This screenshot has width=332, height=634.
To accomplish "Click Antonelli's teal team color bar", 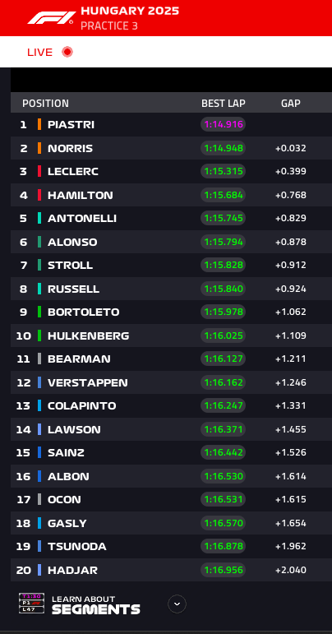I will coord(39,218).
